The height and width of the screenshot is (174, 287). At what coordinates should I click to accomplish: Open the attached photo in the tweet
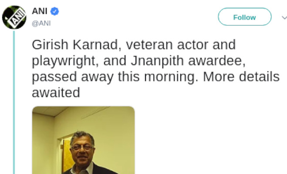click(83, 140)
